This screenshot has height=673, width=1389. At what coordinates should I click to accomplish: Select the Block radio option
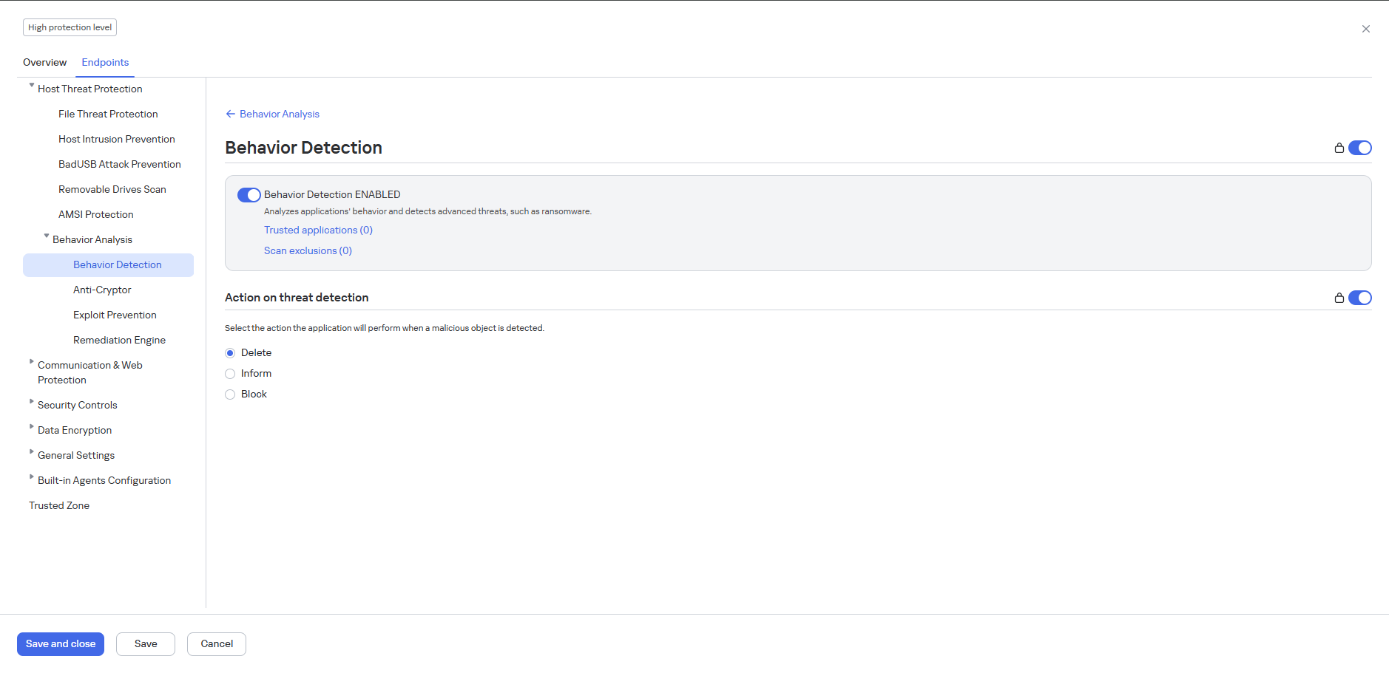(230, 394)
